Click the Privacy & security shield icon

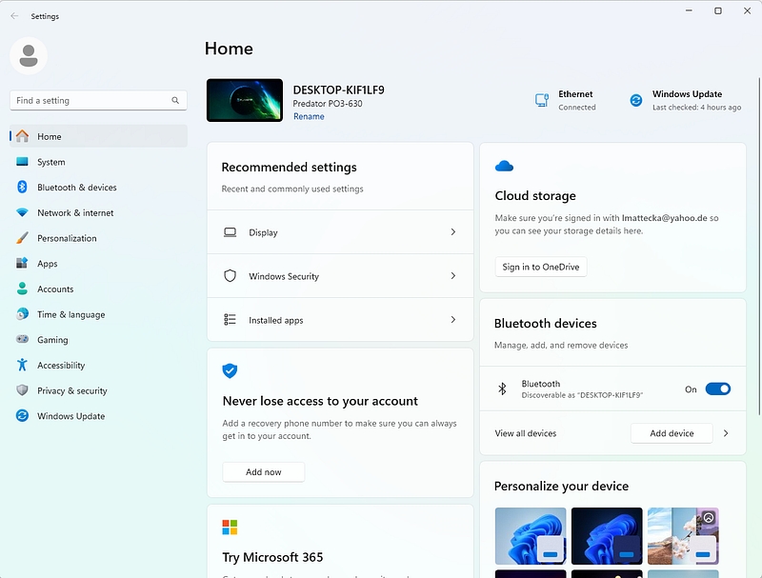pos(22,390)
